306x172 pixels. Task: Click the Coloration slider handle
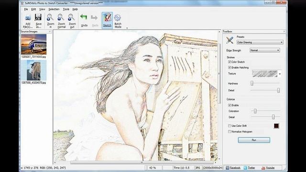point(255,111)
